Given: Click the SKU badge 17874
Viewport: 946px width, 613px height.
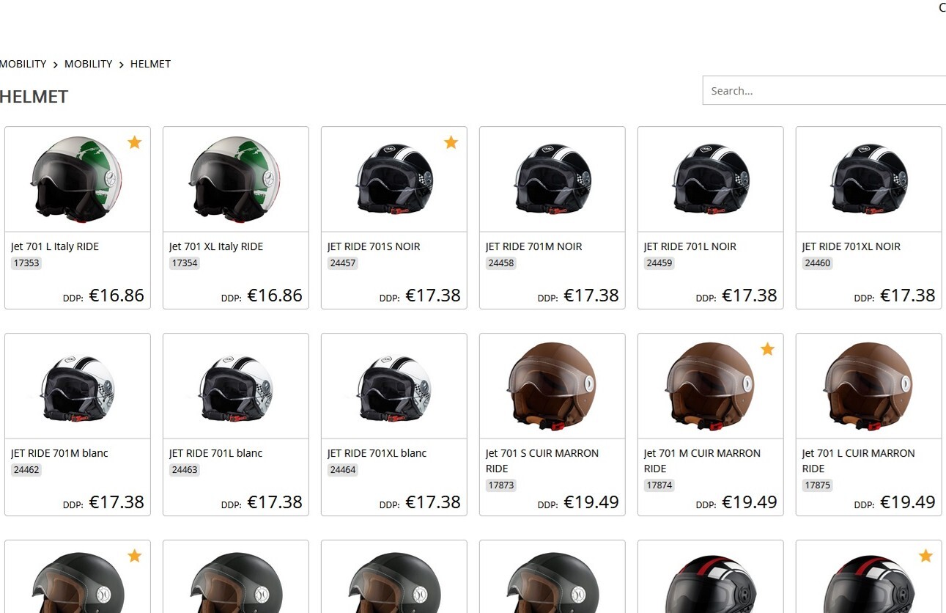Looking at the screenshot, I should click(659, 485).
